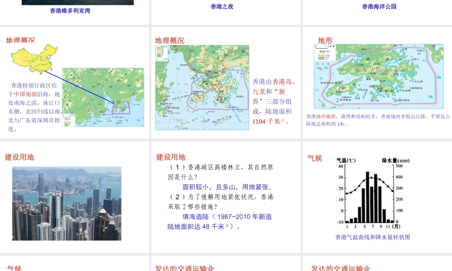
Task: Open the yellow China map slide thumbnail
Action: point(34,59)
